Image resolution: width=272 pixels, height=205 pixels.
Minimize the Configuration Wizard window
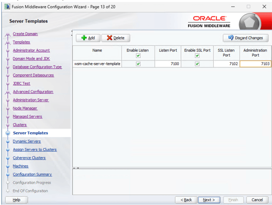tap(233, 7)
